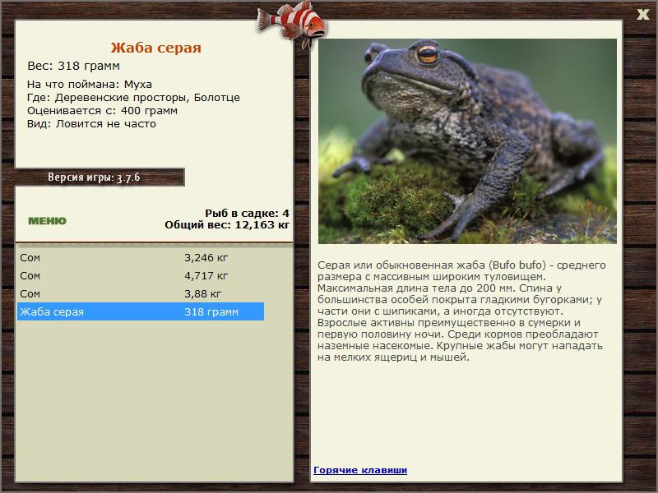Select the highlighted Жаба серая row
This screenshot has width=658, height=493.
141,311
